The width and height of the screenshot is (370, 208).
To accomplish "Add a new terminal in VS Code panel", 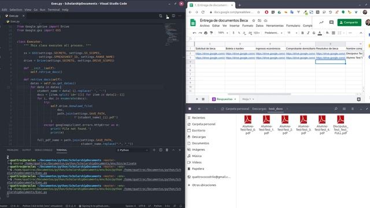I will (154, 150).
